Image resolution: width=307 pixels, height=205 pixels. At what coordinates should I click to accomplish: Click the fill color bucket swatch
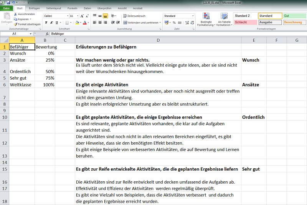click(x=77, y=23)
